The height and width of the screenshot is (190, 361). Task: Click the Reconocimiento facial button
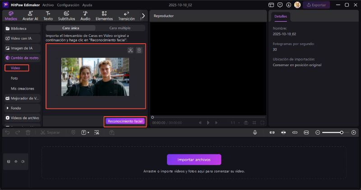click(125, 121)
